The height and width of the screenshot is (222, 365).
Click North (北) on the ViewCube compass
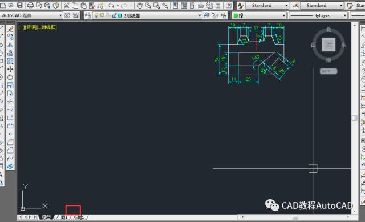tap(328, 30)
